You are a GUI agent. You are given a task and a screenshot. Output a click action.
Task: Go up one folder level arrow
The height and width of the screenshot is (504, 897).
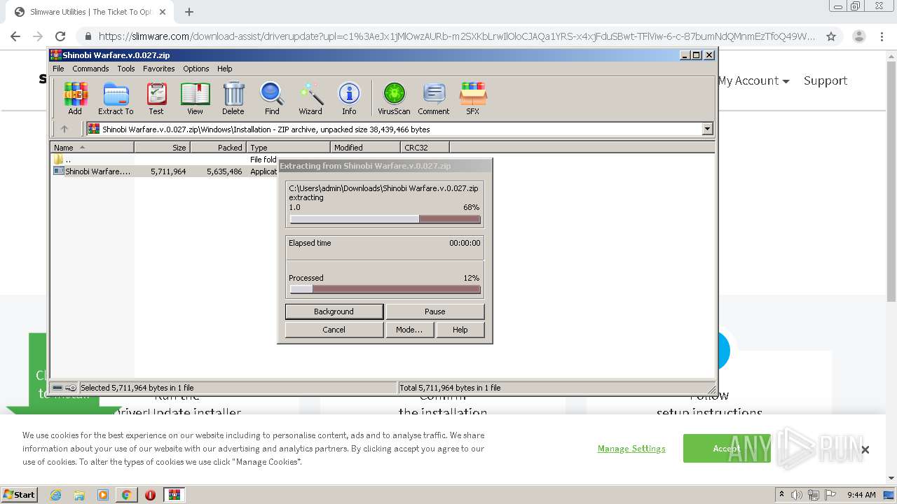point(64,129)
